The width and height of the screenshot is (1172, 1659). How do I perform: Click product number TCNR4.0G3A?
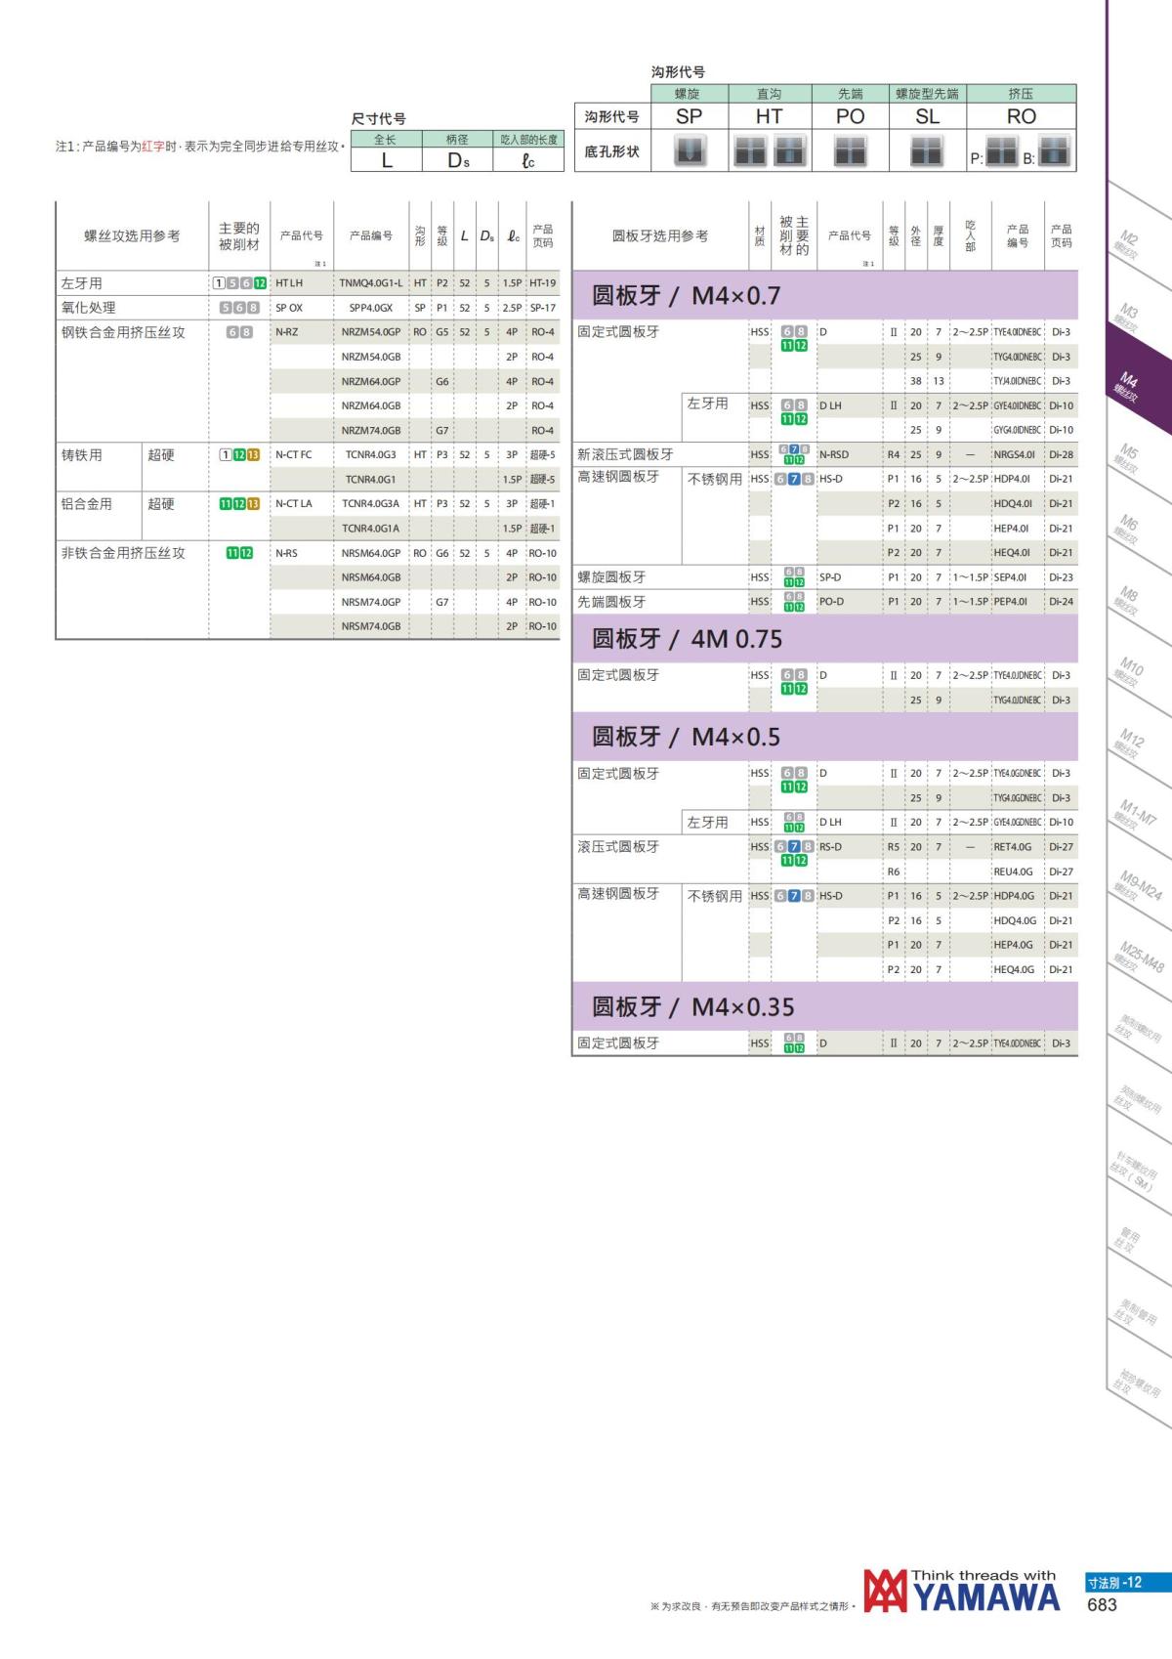coord(371,504)
